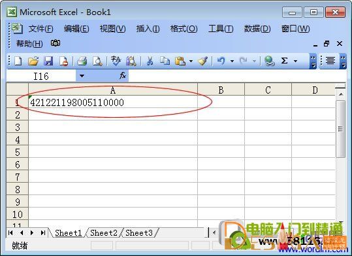The height and width of the screenshot is (256, 352).
Task: Click the center align icon
Action: click(330, 61)
